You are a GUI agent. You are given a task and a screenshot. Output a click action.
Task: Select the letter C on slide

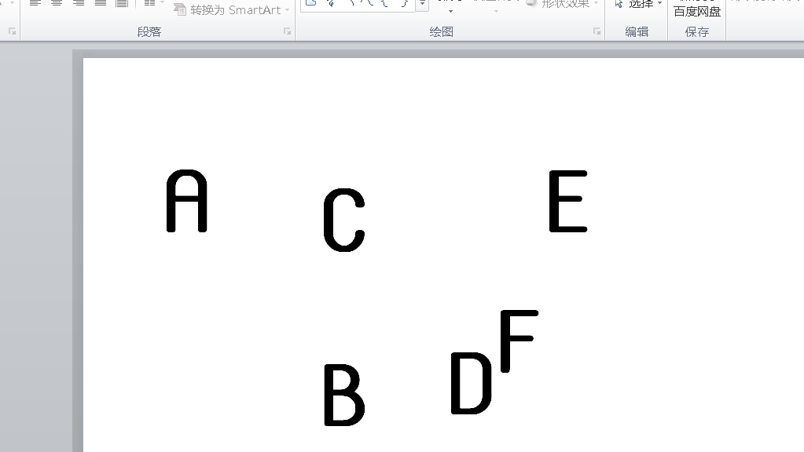pyautogui.click(x=344, y=220)
